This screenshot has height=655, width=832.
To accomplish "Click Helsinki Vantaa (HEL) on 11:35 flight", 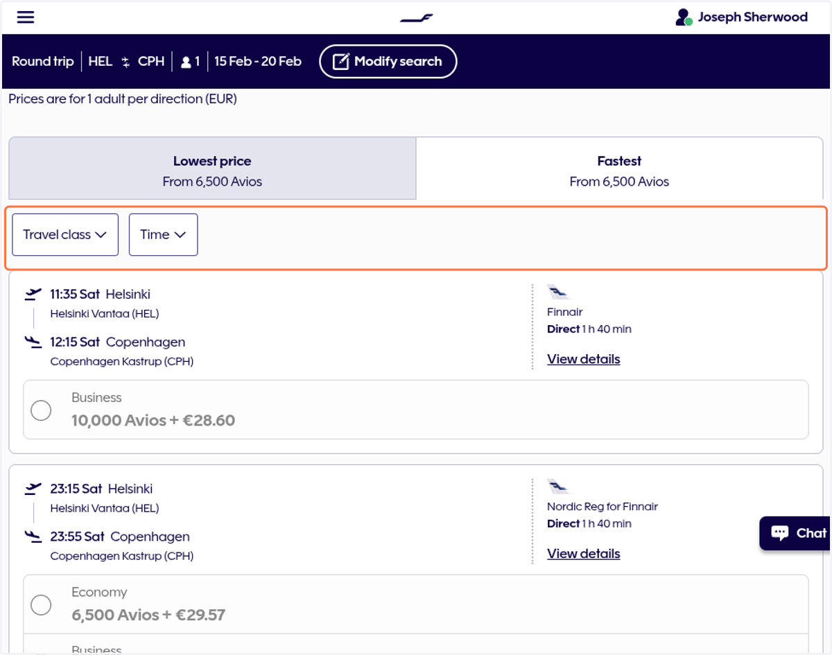I will (x=105, y=314).
